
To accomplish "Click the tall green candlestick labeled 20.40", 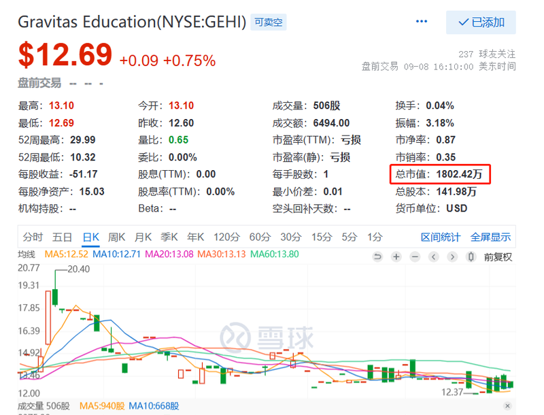I will 54,298.
